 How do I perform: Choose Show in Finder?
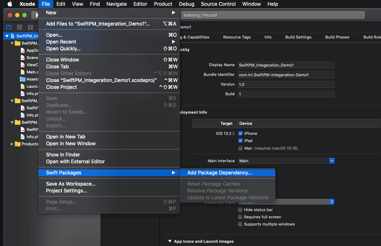pyautogui.click(x=109, y=155)
